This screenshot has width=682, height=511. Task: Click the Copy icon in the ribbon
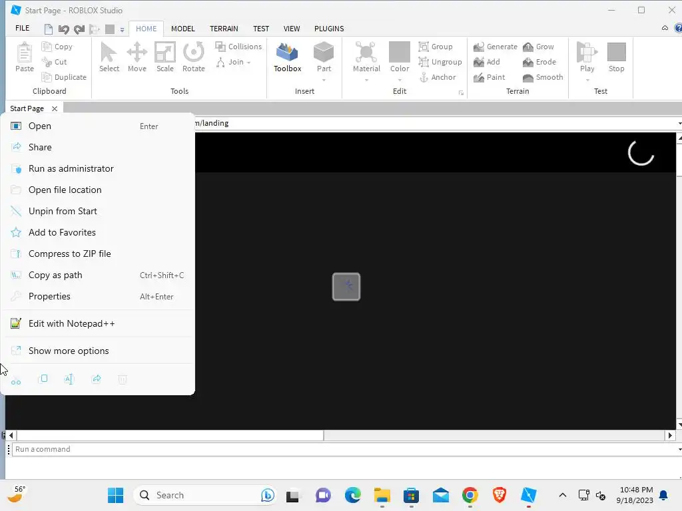point(46,47)
